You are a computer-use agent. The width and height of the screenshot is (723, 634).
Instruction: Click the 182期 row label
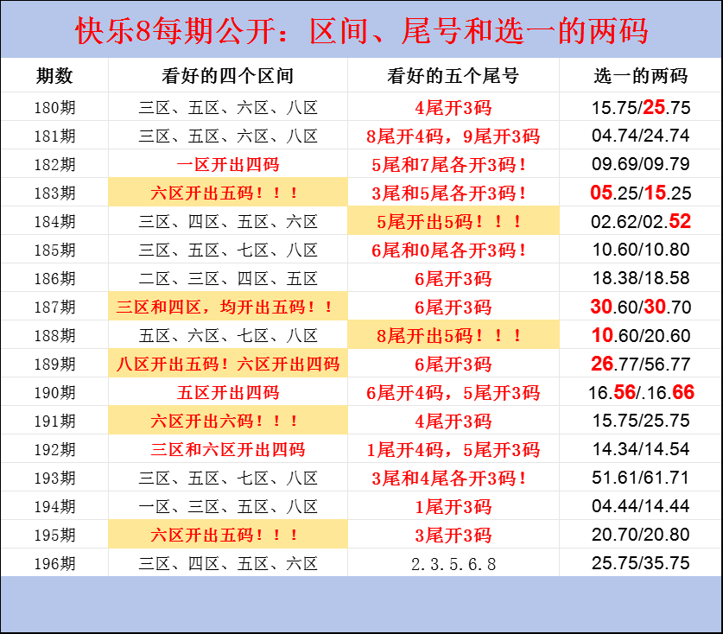coord(54,165)
